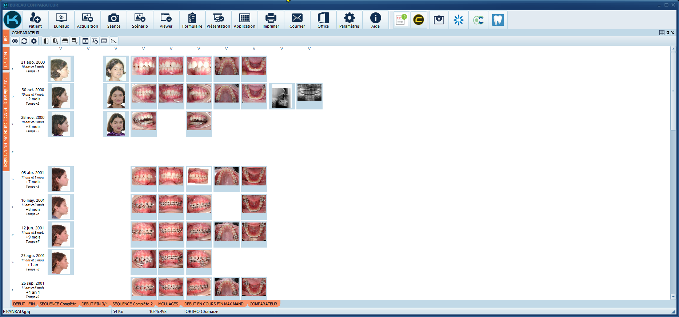Select the panoramic X-ray thumbnail
The width and height of the screenshot is (679, 317).
coord(309,93)
